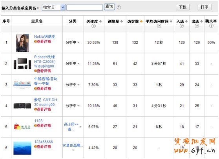
Task: Open the help icon next to 查询
Action: coord(119,7)
